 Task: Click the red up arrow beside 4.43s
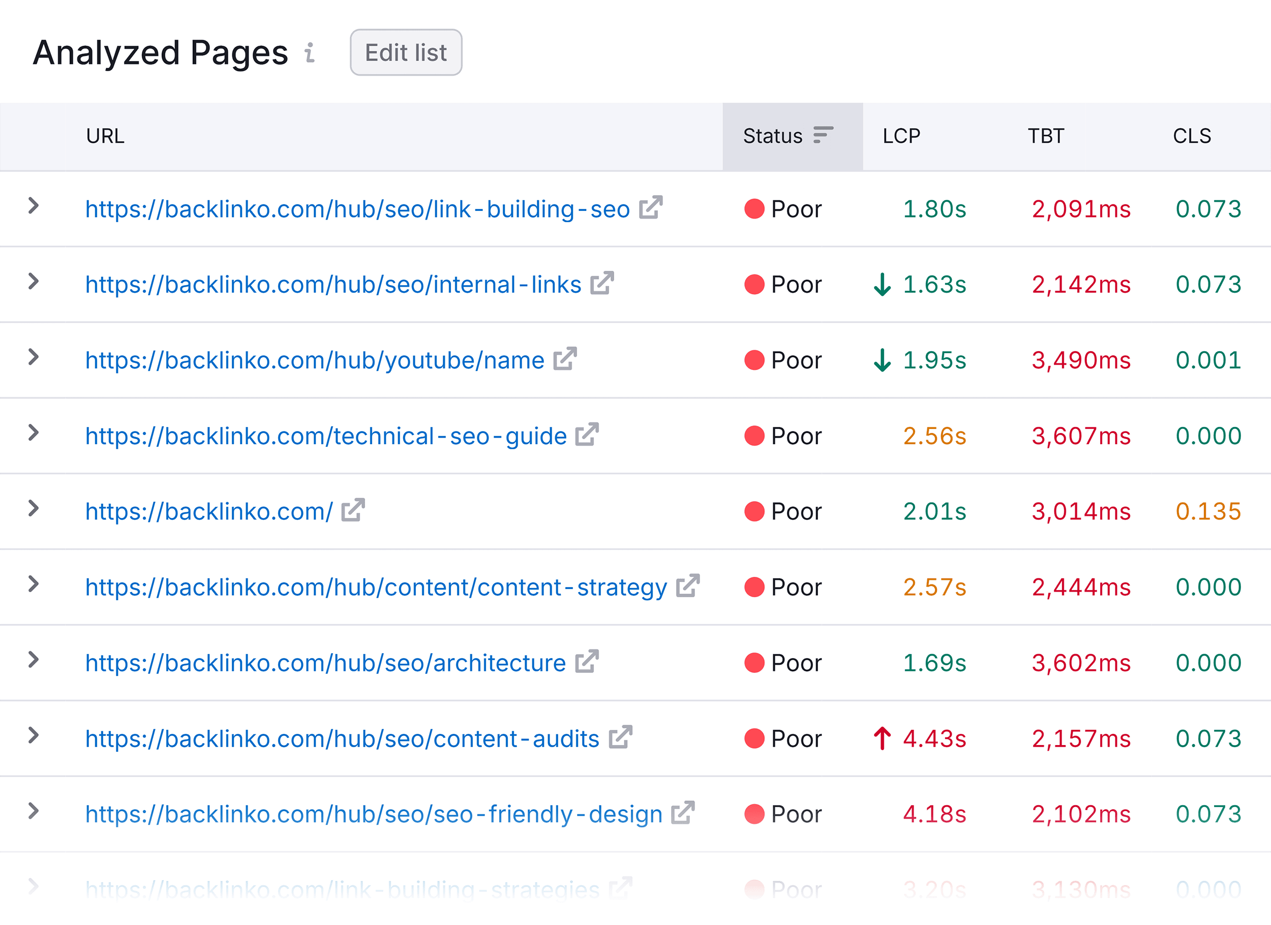(x=883, y=738)
